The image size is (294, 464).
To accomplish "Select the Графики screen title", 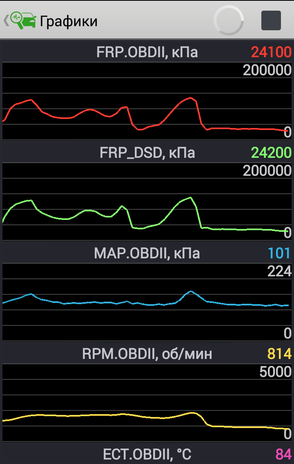I will point(69,21).
